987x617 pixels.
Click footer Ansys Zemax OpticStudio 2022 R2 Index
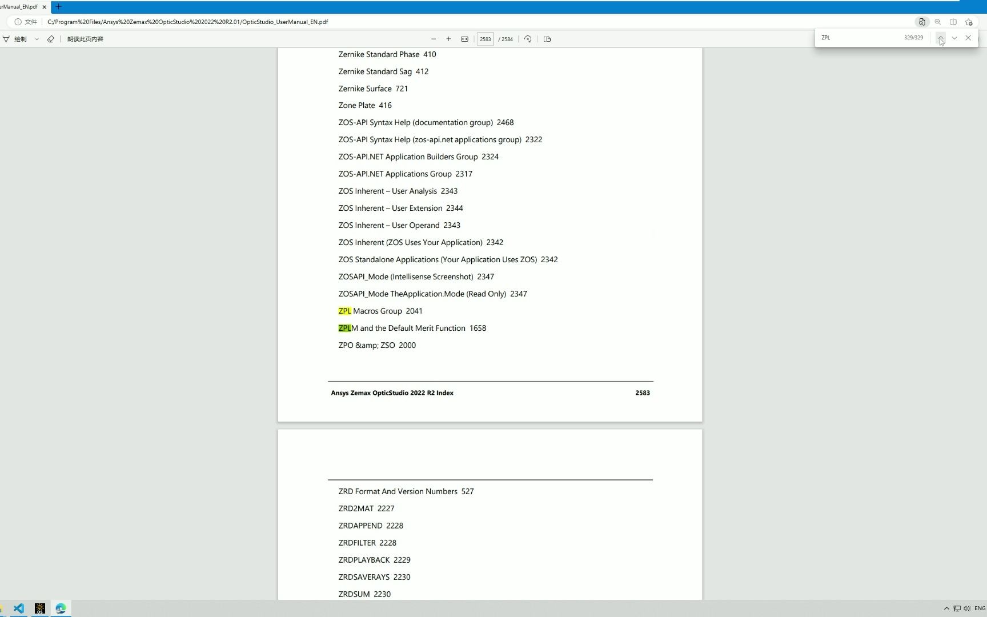[x=392, y=393]
